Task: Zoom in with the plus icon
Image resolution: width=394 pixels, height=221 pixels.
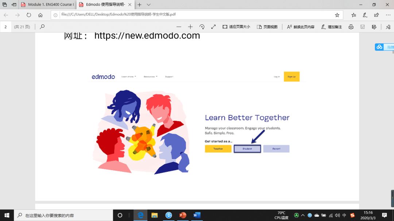Action: coord(190,27)
